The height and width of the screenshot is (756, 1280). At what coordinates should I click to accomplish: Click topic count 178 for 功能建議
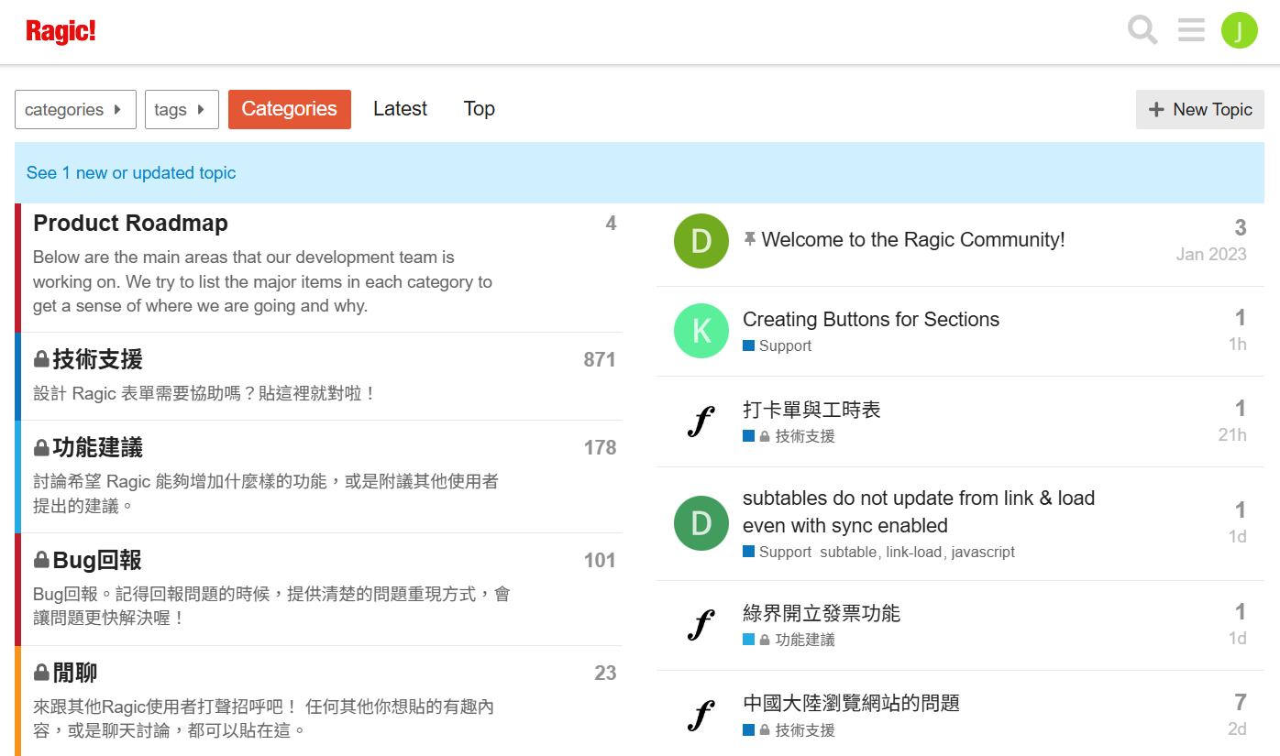tap(600, 448)
